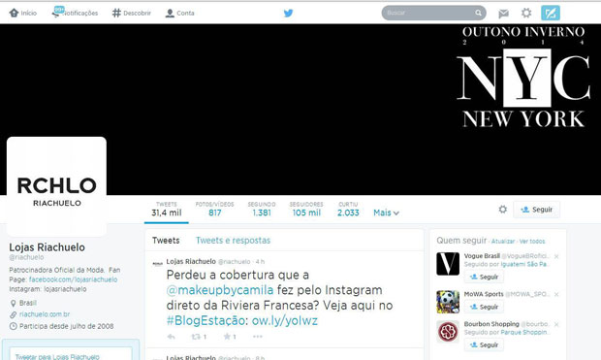Viewport: 601px width, 360px height.
Task: Open ow.ly/yolwz link in tweet
Action: [285, 320]
